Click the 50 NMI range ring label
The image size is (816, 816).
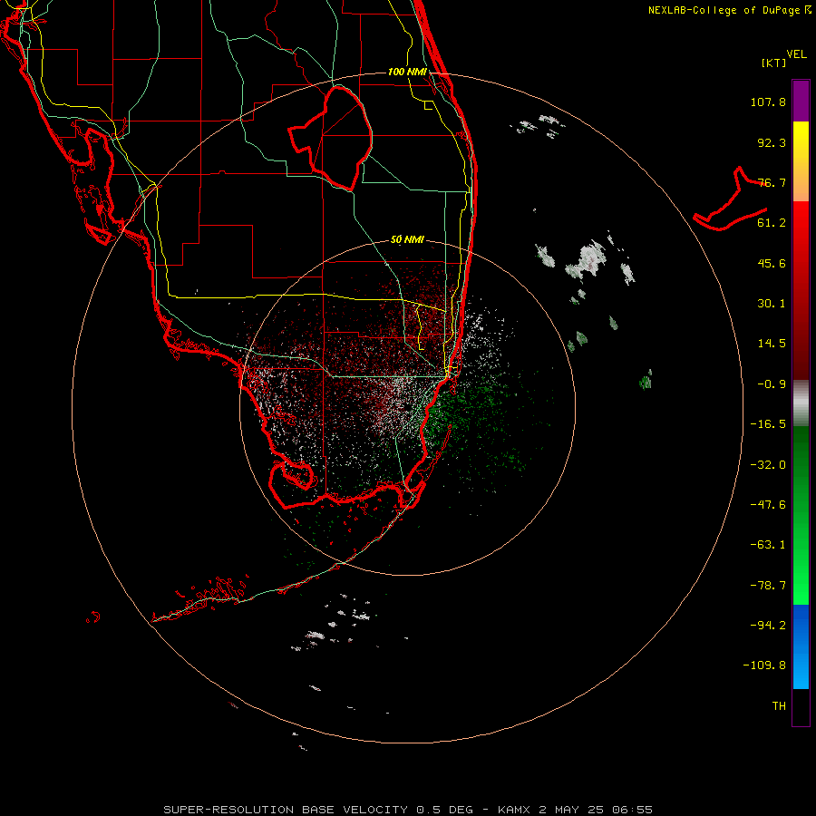pyautogui.click(x=407, y=240)
